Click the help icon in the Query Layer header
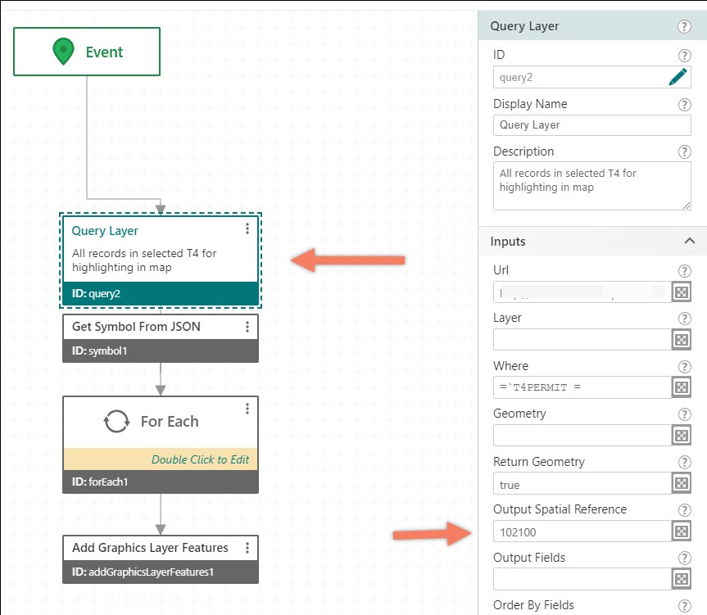 click(684, 26)
